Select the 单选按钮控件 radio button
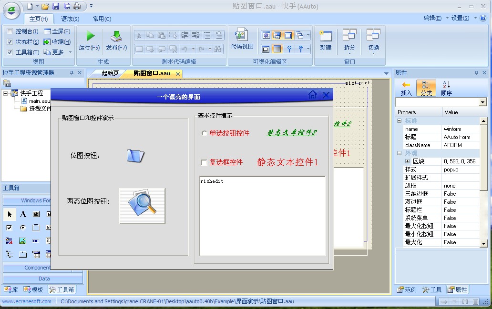 pos(204,133)
